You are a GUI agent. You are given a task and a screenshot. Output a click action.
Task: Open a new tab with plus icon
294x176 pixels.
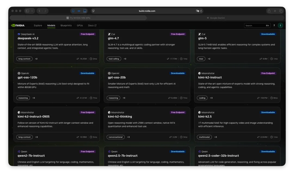[275, 11]
